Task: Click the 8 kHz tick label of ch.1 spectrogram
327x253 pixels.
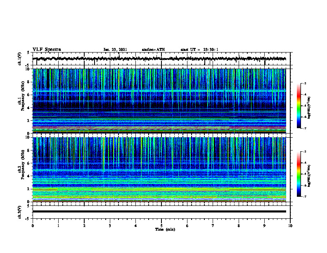Action: 29,82
